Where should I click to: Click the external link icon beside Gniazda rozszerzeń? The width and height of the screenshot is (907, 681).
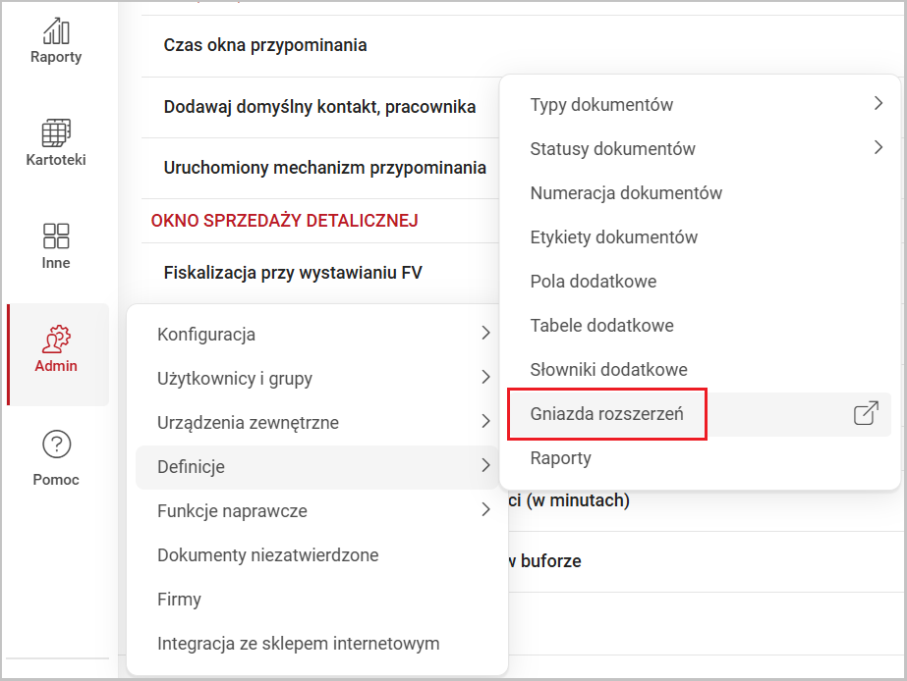[865, 414]
